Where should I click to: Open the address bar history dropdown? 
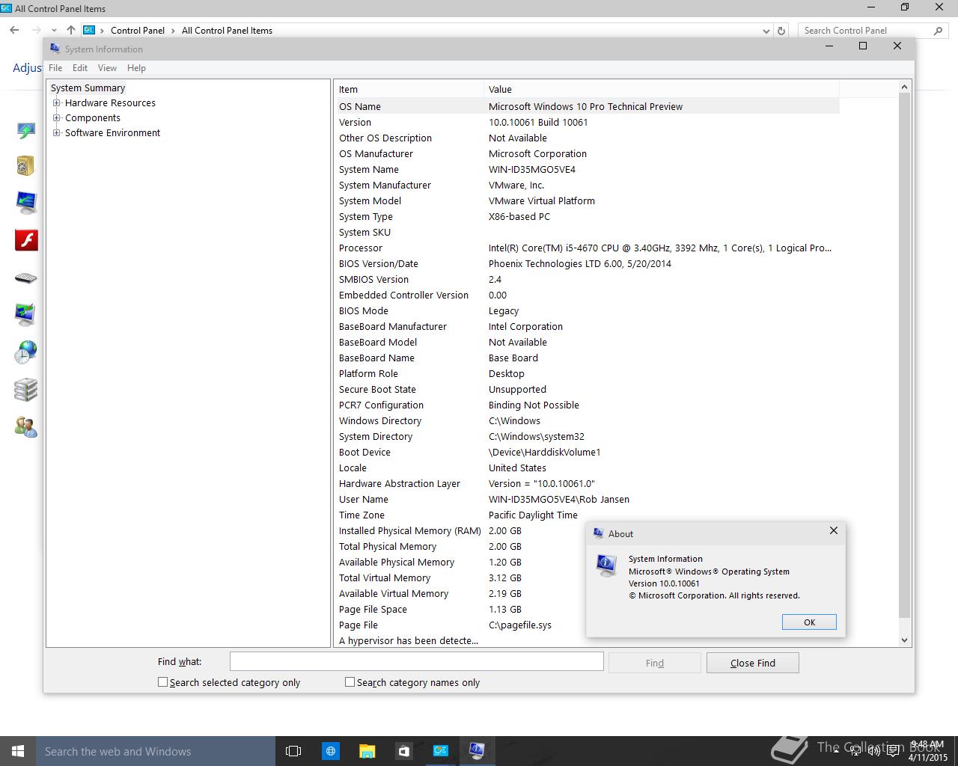coord(766,31)
